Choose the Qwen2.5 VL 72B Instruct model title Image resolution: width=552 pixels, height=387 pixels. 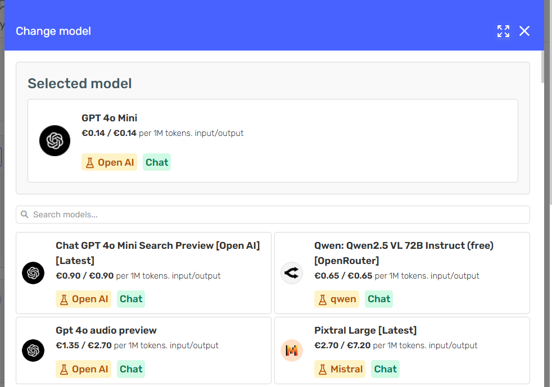404,253
